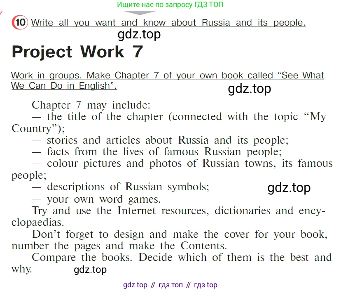Click the exercise number 10 circle
341x291 pixels.
click(20, 22)
